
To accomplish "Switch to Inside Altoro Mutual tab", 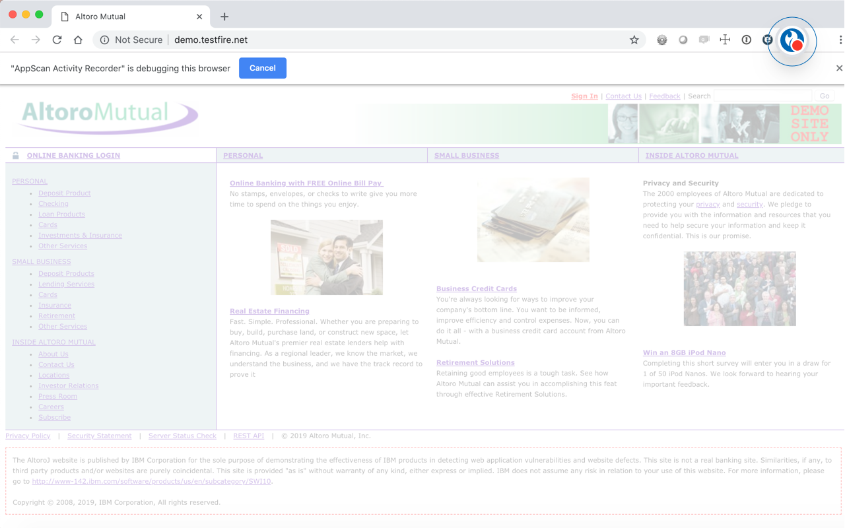I will (x=692, y=156).
